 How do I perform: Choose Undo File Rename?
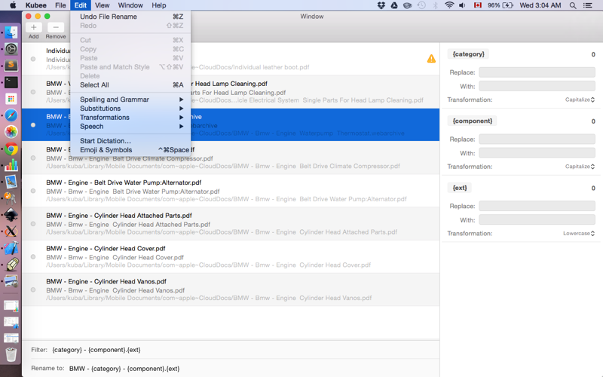coord(130,17)
